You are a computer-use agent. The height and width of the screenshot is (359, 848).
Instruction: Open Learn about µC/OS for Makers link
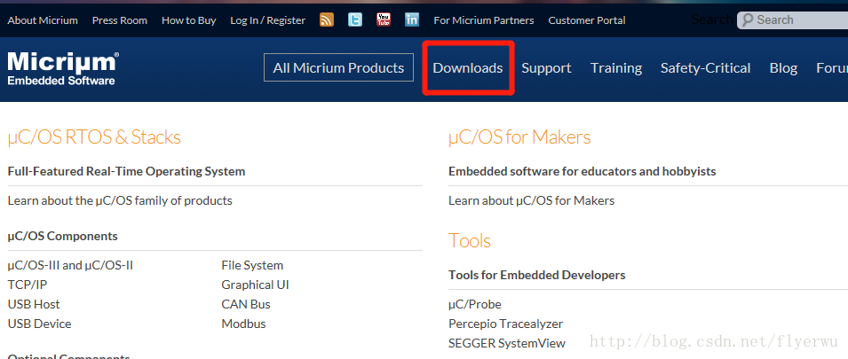(x=532, y=201)
